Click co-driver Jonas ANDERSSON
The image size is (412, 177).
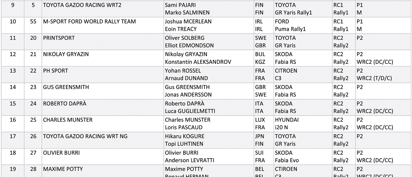click(x=188, y=95)
